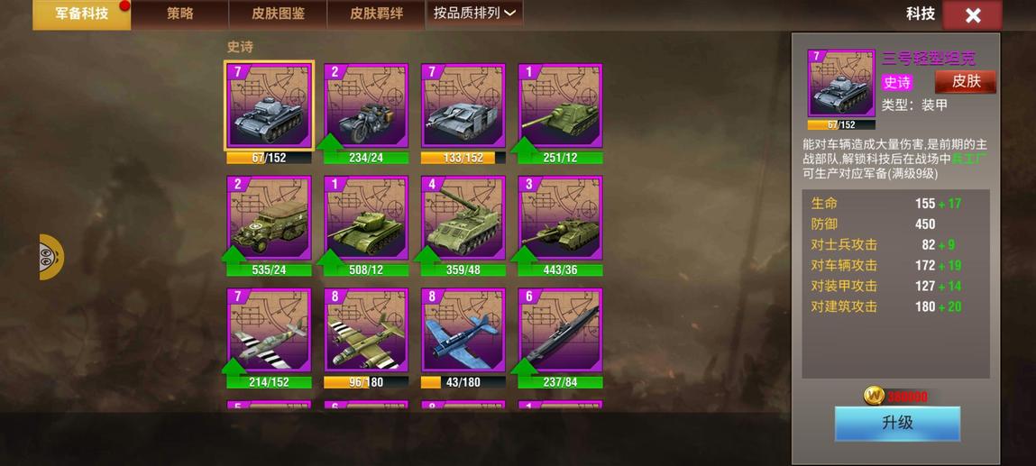Switch to the 策略 tab

179,14
